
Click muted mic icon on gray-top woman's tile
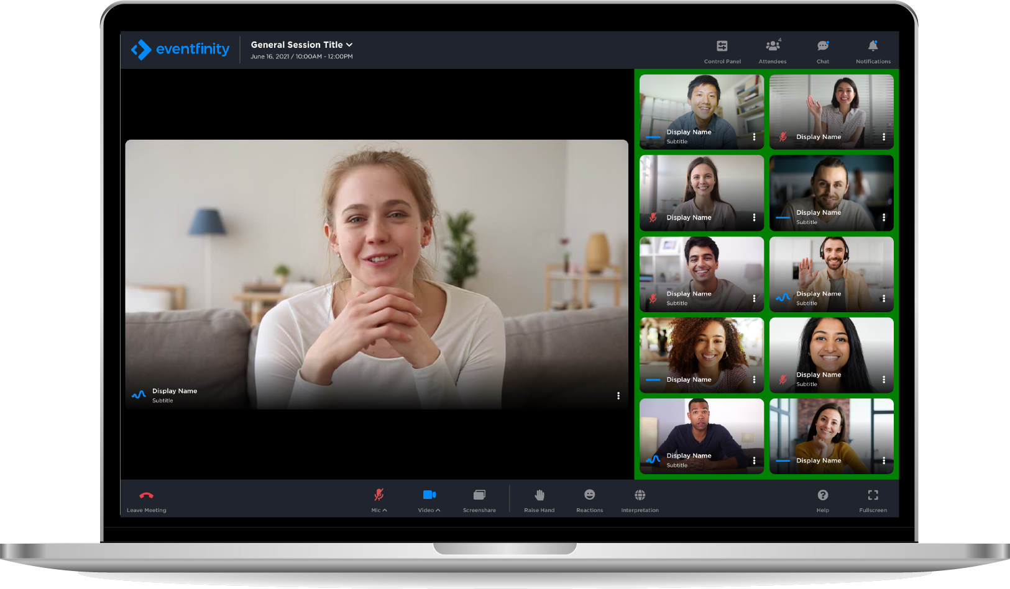click(653, 217)
